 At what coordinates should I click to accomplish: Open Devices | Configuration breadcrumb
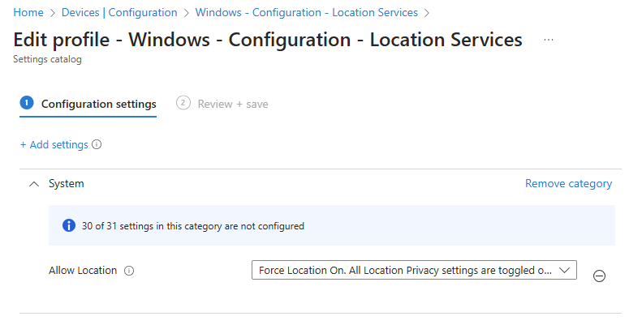click(118, 12)
